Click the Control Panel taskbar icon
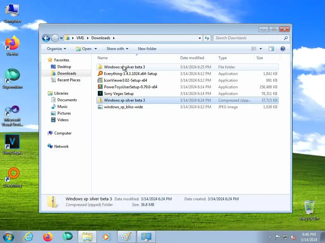 point(146,237)
